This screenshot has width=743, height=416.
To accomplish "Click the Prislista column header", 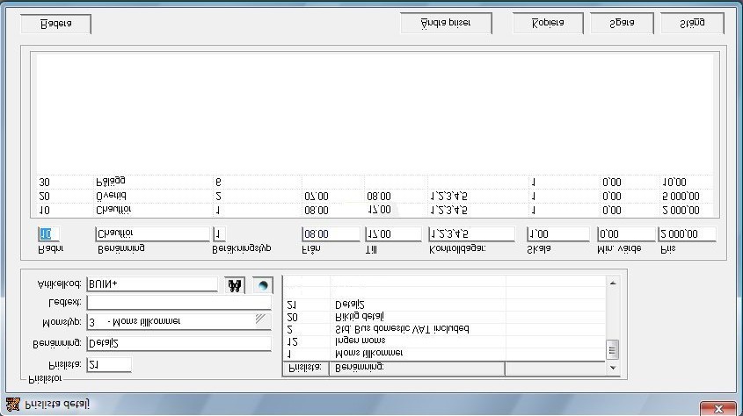I will [306, 368].
